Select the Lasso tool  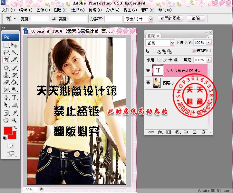point(6,52)
